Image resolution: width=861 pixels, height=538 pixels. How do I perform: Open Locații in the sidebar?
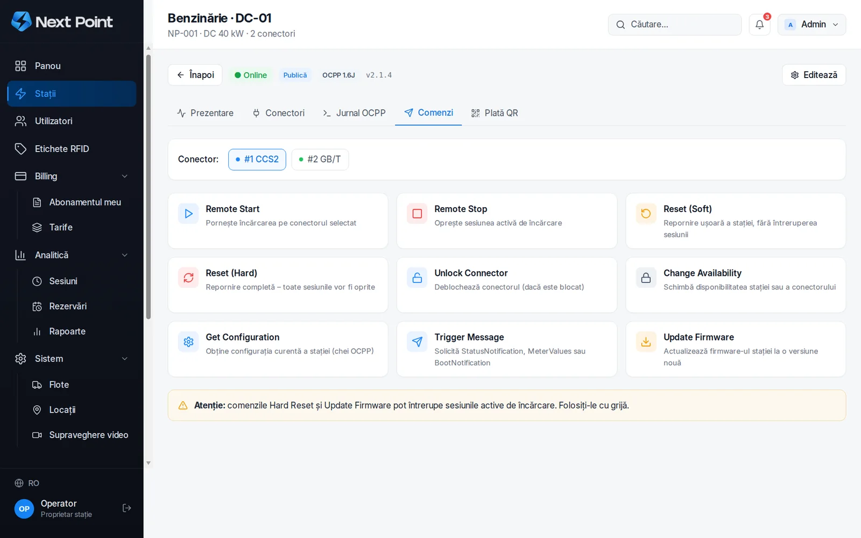80,410
